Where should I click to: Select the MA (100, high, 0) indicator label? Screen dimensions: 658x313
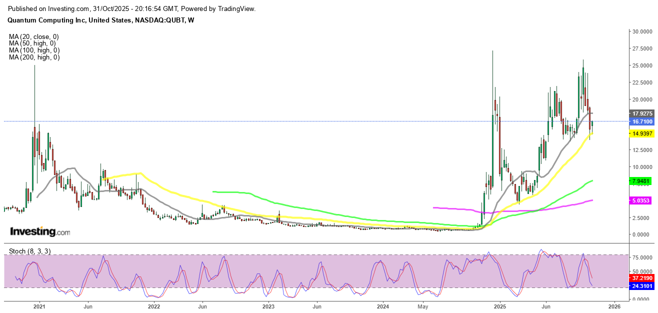(34, 50)
